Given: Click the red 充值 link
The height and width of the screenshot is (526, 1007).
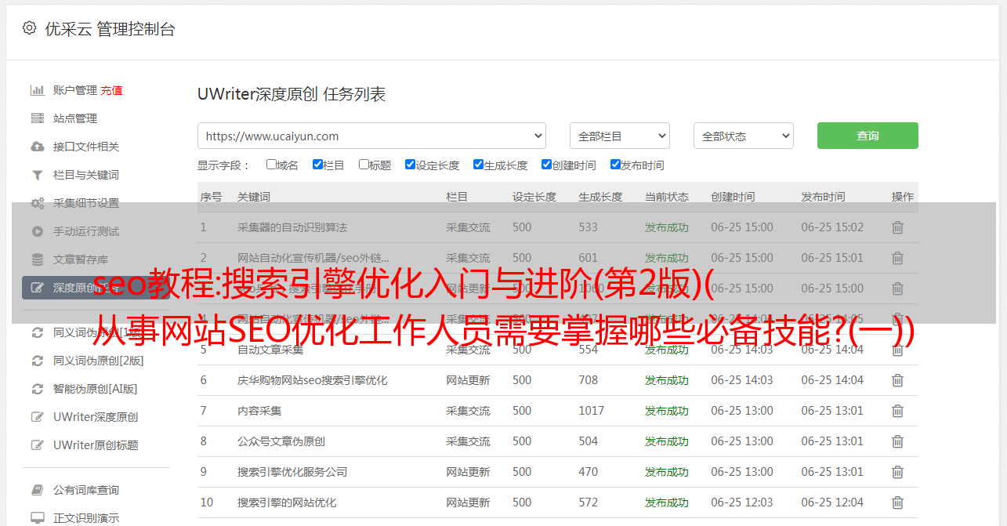Looking at the screenshot, I should click(111, 90).
